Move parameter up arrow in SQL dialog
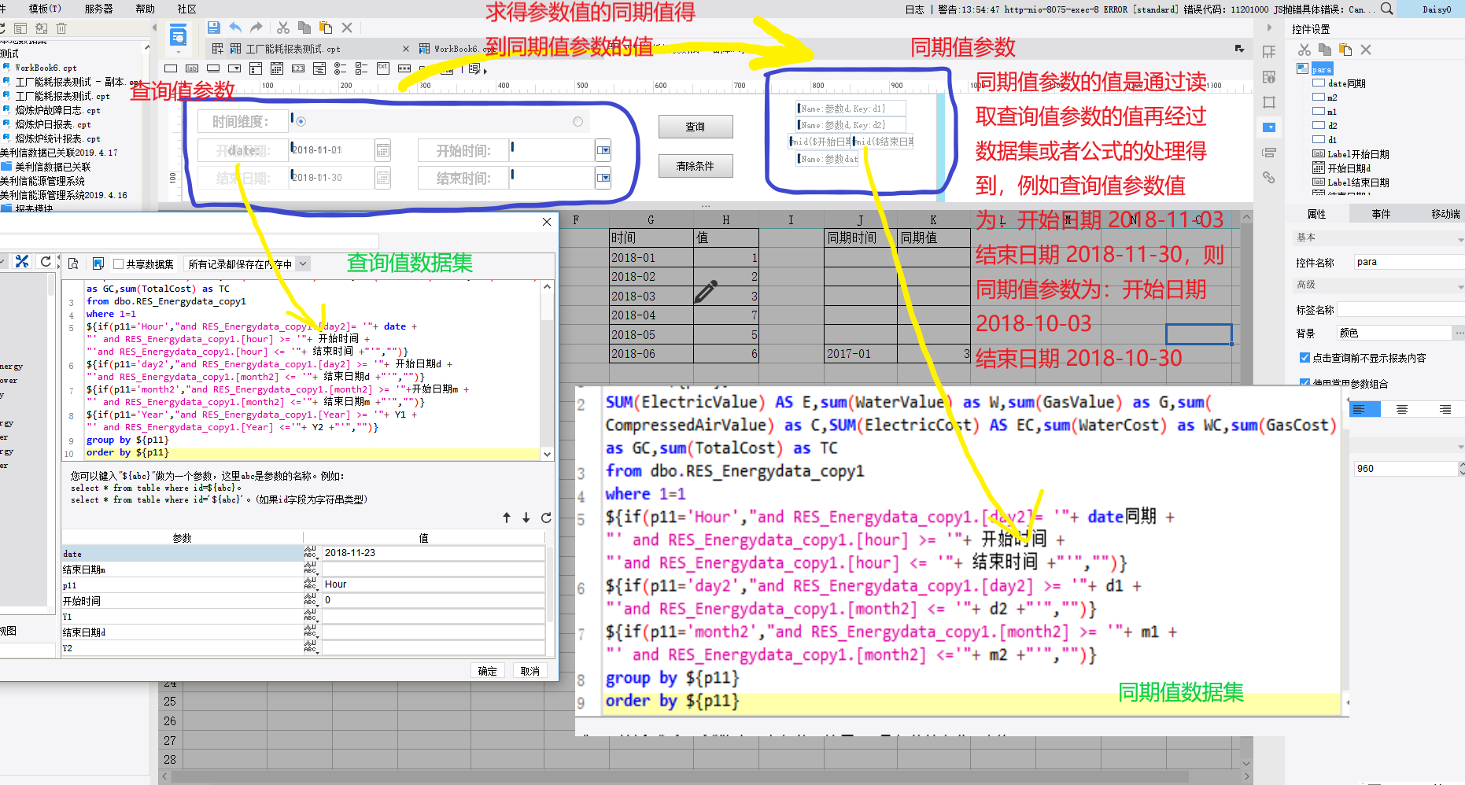The height and width of the screenshot is (785, 1465). coord(507,518)
